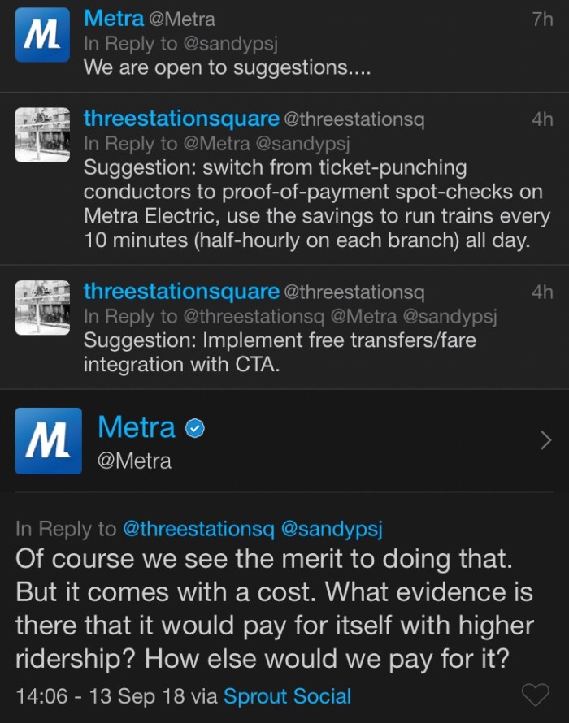
Task: Open the Sprout Social source link
Action: click(x=287, y=696)
